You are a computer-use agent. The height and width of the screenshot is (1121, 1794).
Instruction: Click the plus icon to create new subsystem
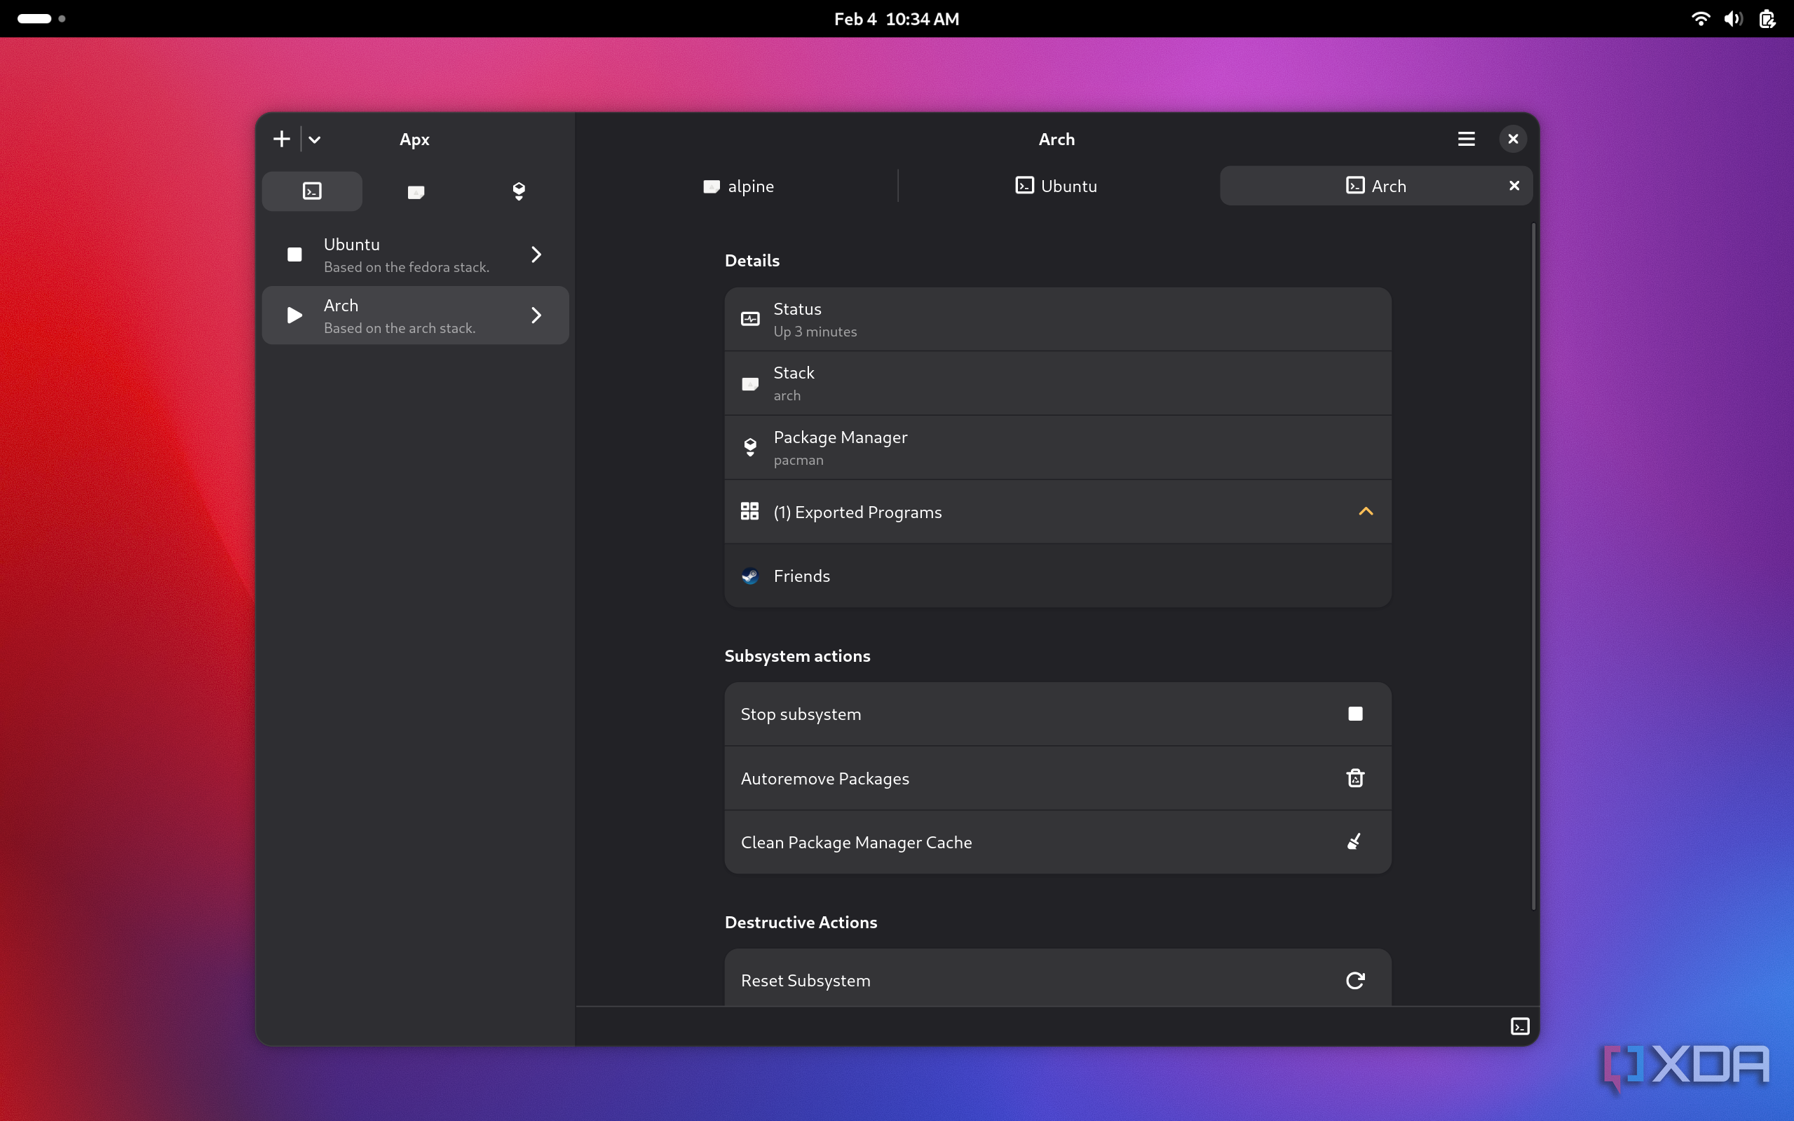pos(282,140)
